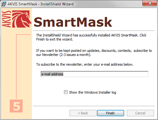Click the Finish button
Screen dimensions: 158x120
coord(111,113)
